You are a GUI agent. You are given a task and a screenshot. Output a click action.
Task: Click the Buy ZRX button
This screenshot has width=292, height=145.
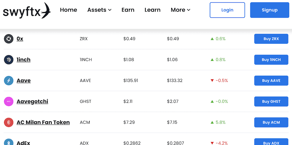coord(271,39)
